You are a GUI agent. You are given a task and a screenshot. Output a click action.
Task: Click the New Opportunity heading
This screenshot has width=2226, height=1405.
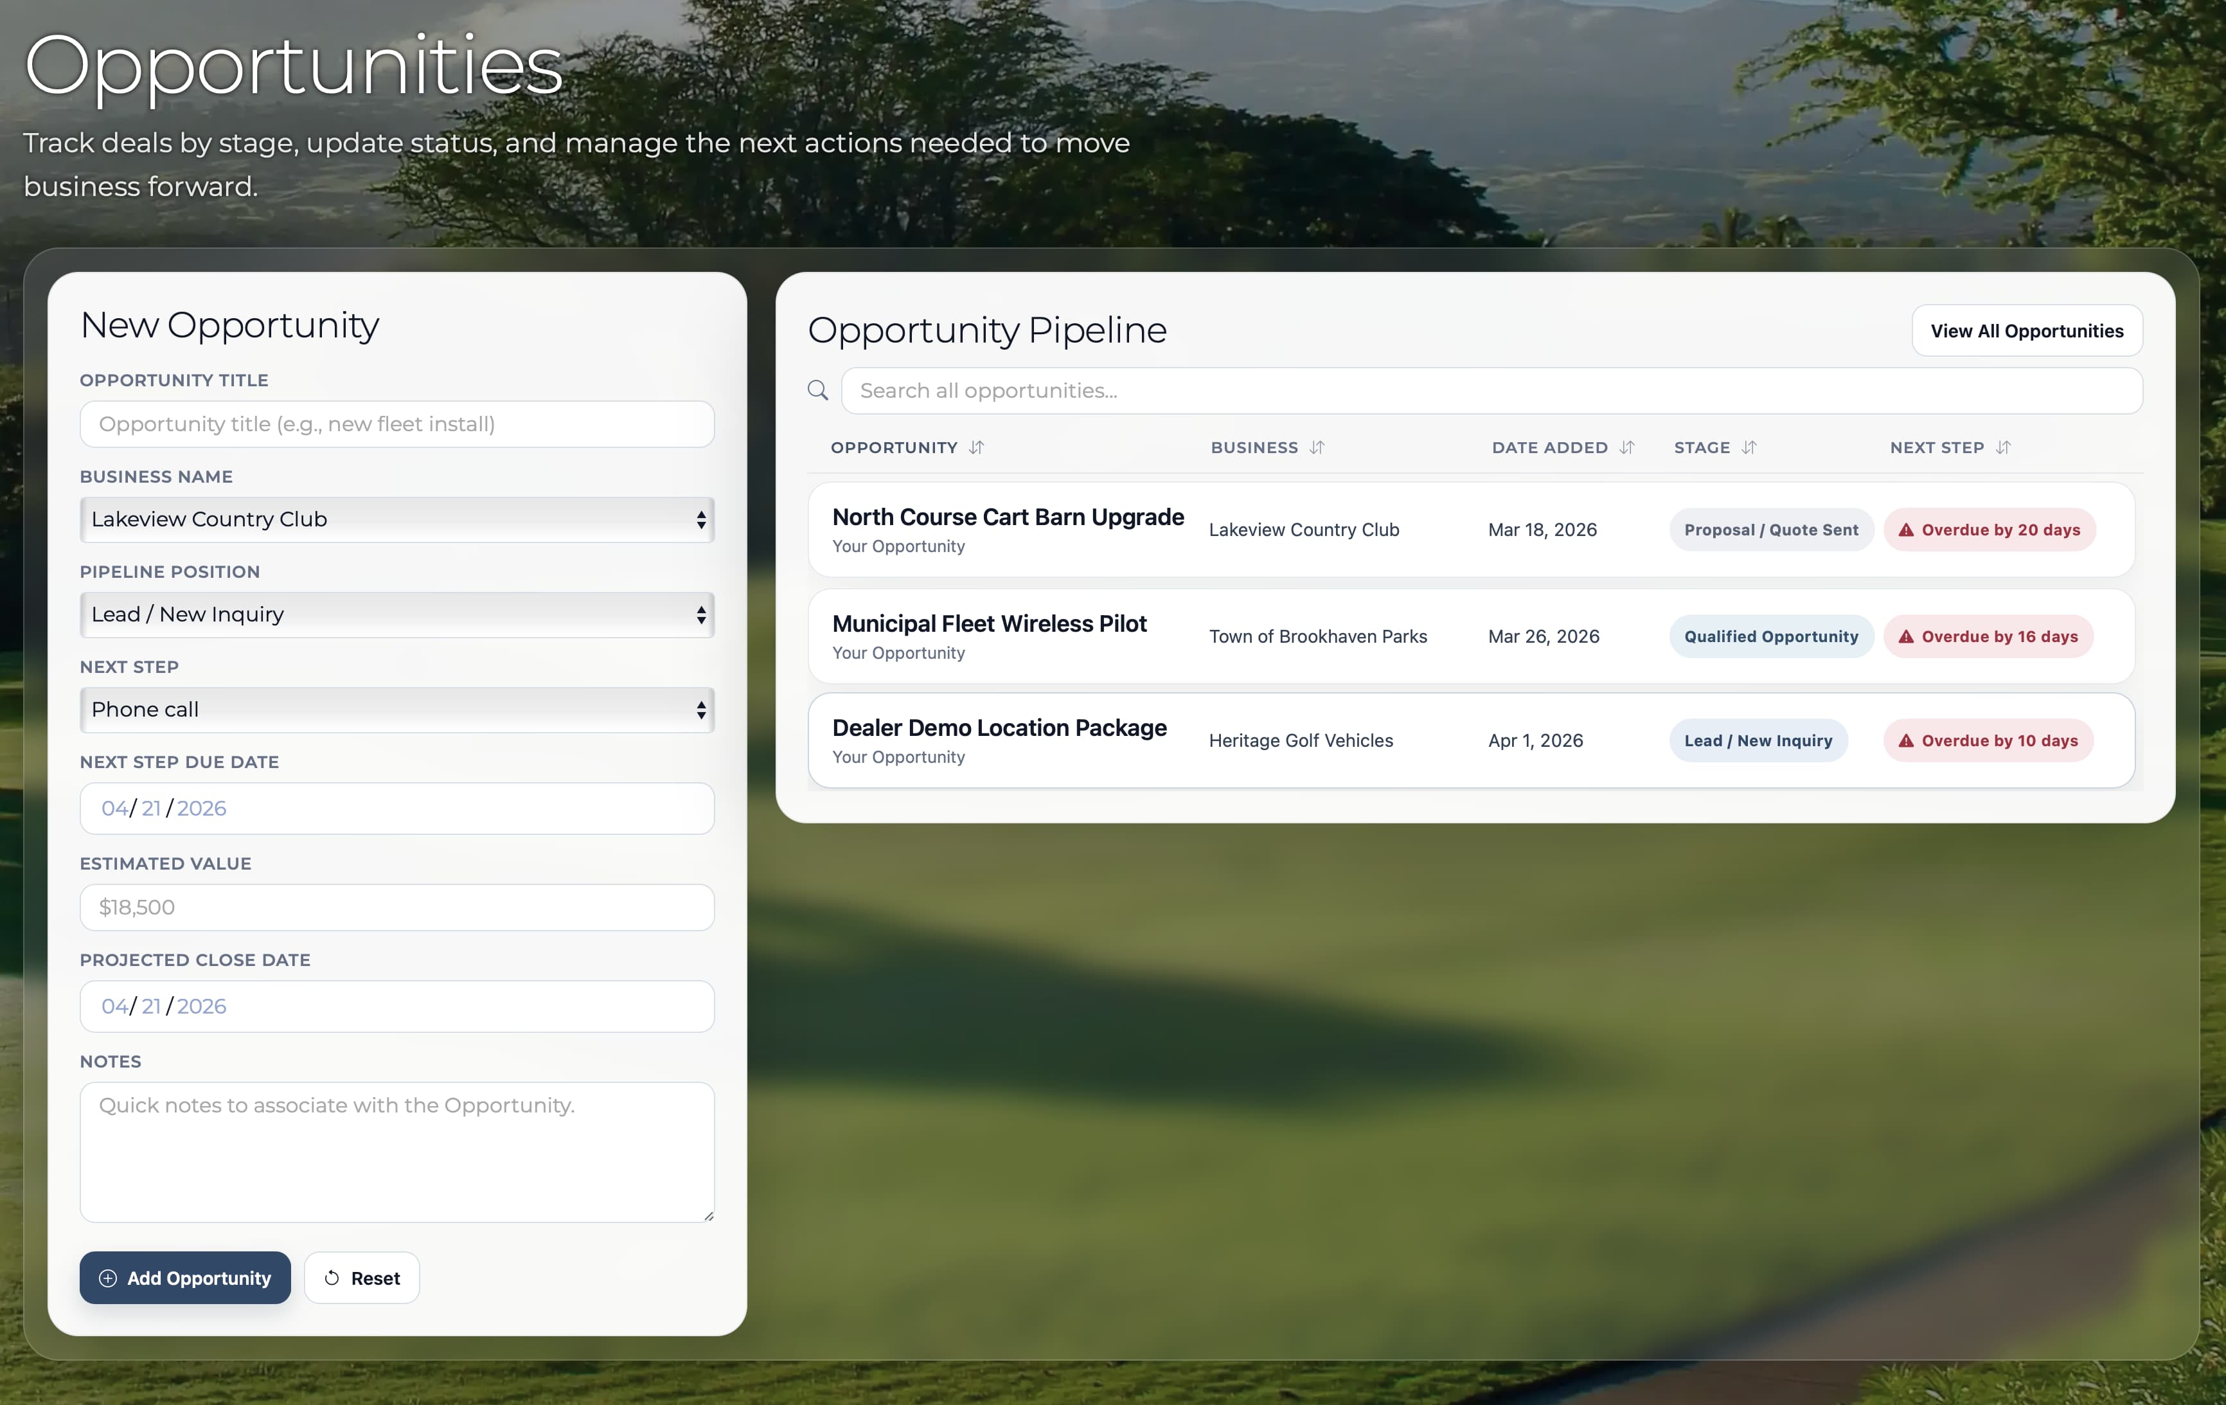(229, 325)
